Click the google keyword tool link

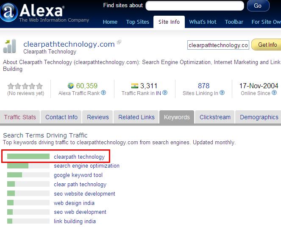click(x=78, y=175)
